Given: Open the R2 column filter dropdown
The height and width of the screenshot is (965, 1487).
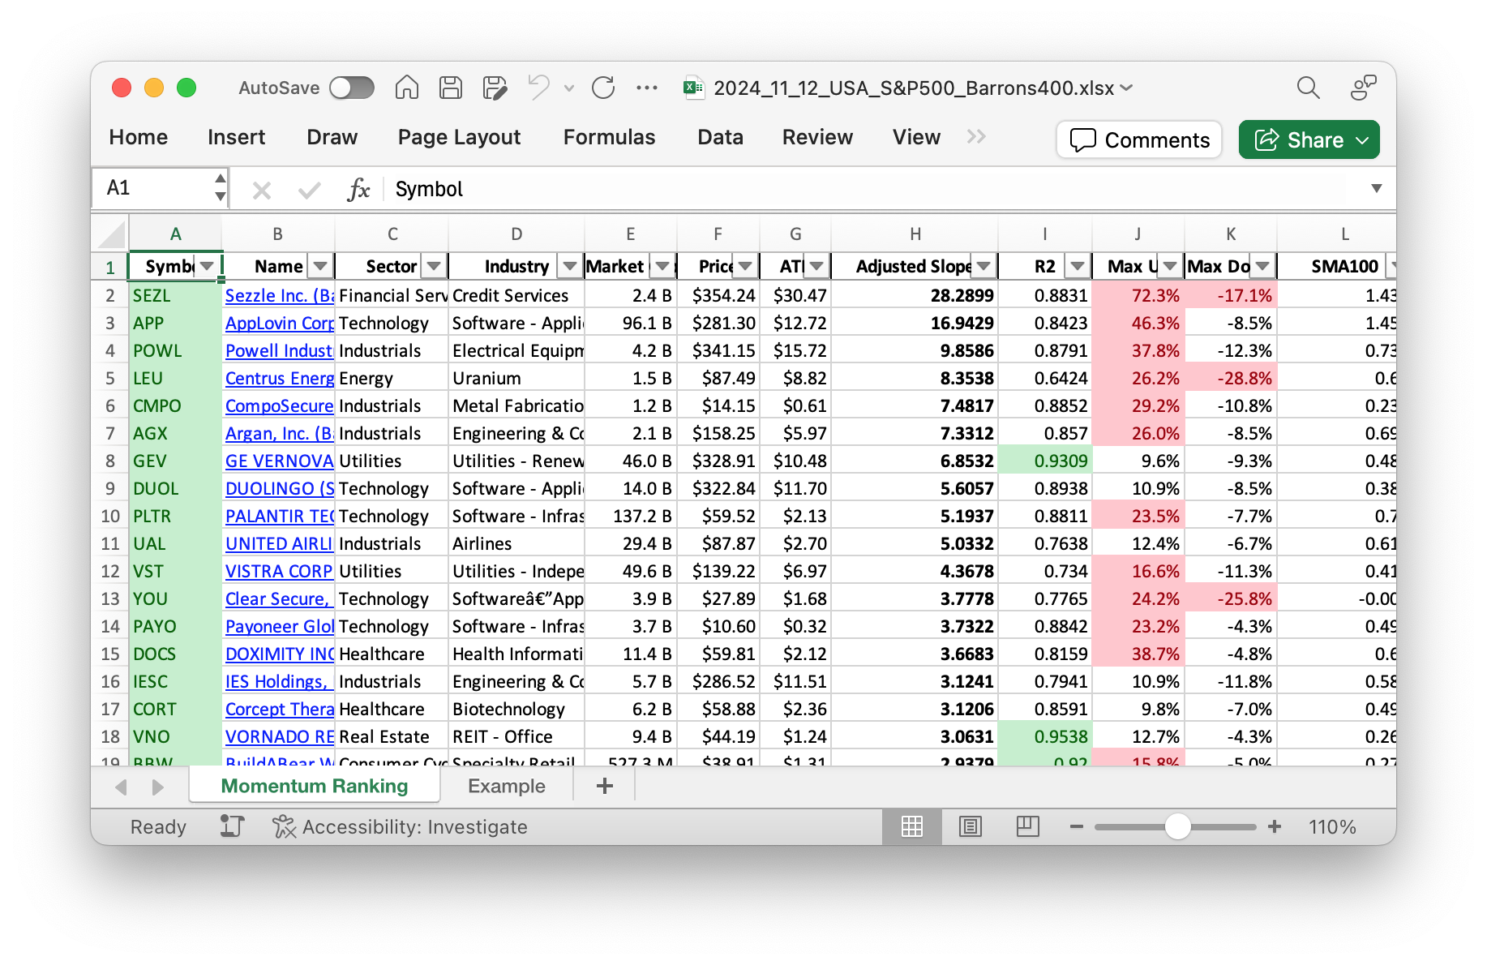Looking at the screenshot, I should click(x=1077, y=266).
